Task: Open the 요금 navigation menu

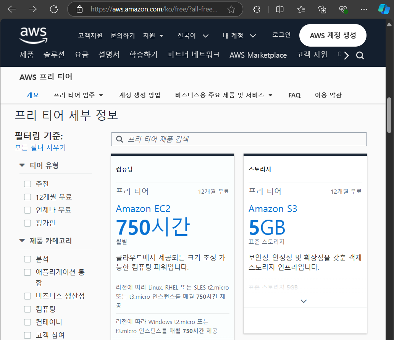Action: (x=81, y=55)
